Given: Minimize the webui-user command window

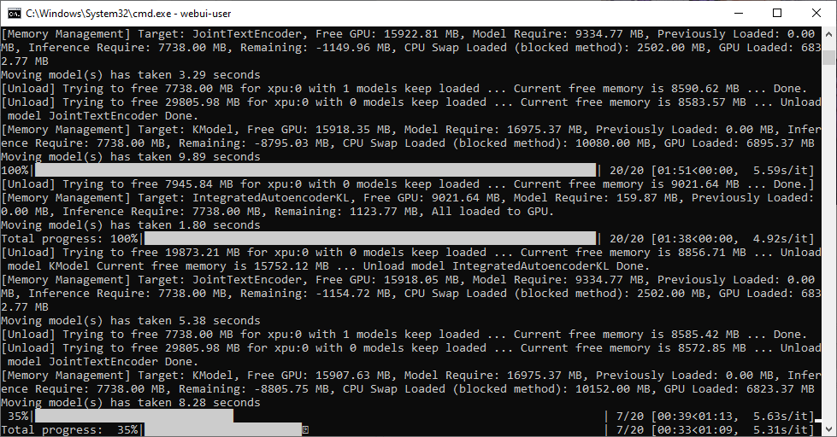Looking at the screenshot, I should click(x=739, y=13).
